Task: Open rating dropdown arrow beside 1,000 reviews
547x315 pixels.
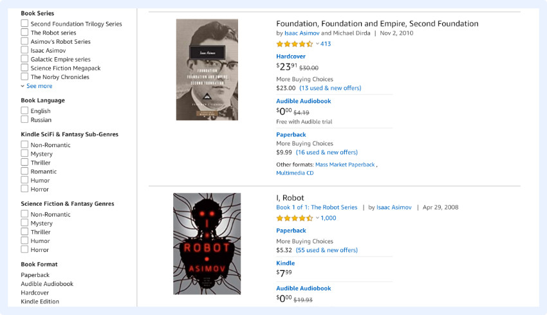Action: 317,218
